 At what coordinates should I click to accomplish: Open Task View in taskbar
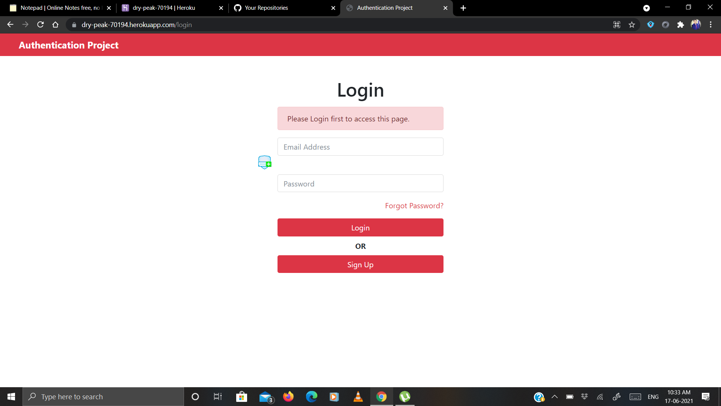218,397
